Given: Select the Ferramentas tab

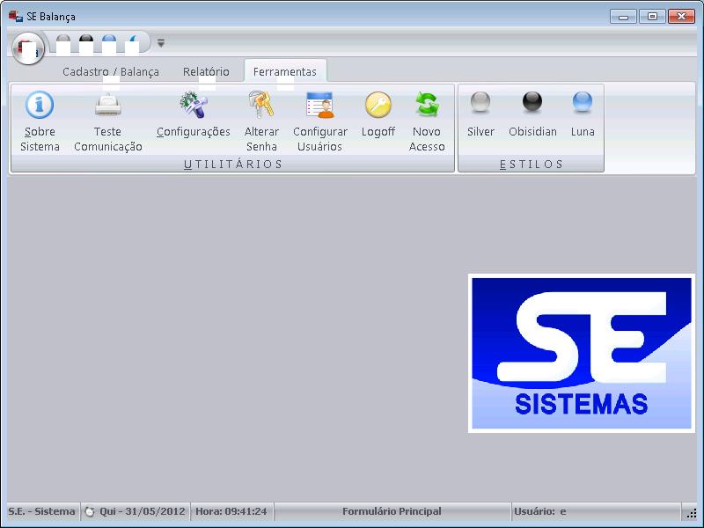Looking at the screenshot, I should [x=285, y=72].
